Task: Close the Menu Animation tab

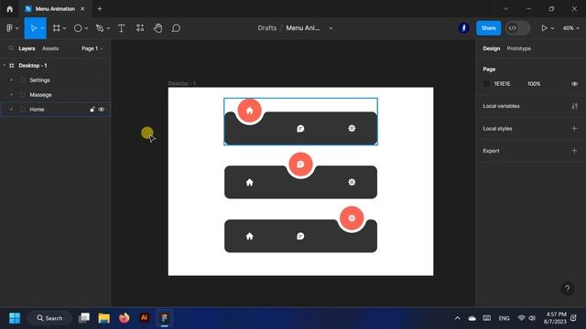Action: tap(82, 8)
